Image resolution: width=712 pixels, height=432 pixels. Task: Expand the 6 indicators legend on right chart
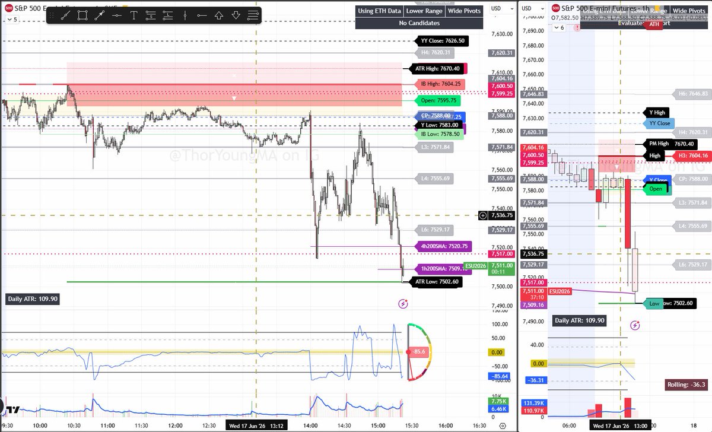point(558,27)
